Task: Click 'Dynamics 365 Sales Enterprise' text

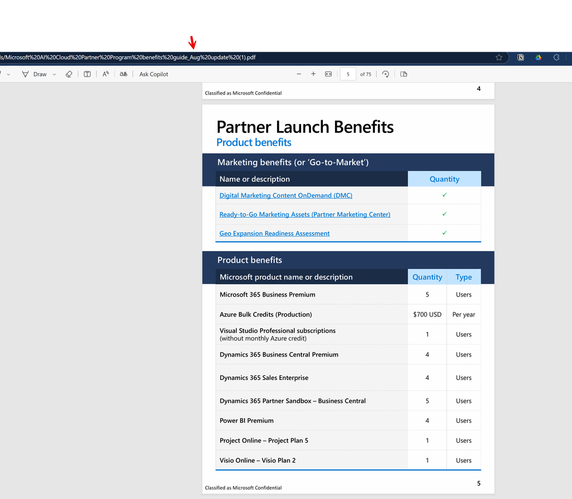Action: click(x=264, y=378)
